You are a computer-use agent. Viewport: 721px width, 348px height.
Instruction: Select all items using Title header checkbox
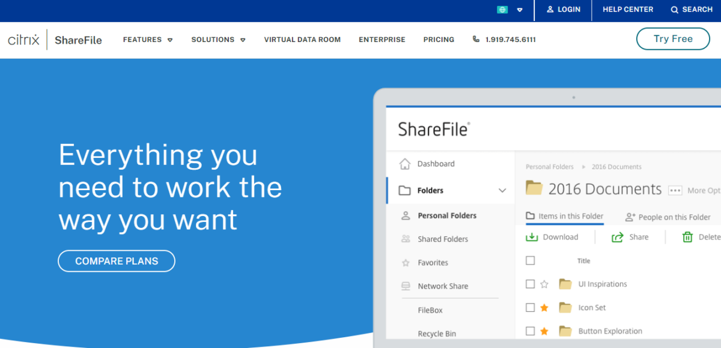(530, 260)
